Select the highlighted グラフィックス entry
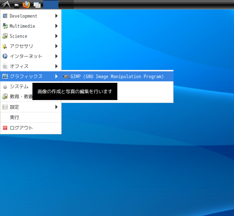This screenshot has height=216, width=234. pyautogui.click(x=31, y=76)
